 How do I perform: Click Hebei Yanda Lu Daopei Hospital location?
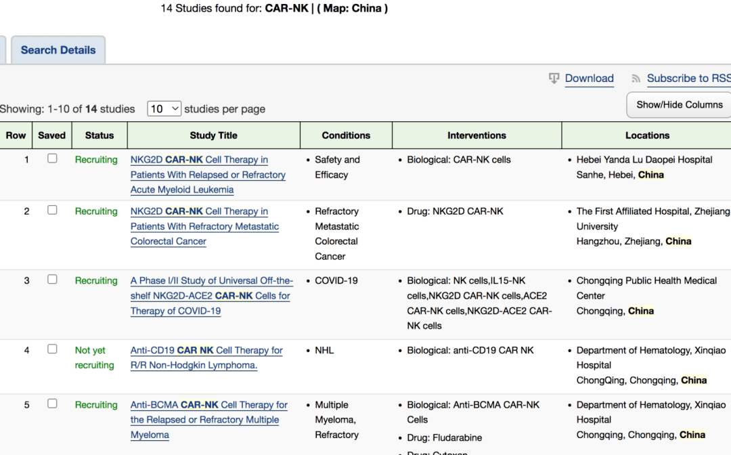tap(644, 159)
